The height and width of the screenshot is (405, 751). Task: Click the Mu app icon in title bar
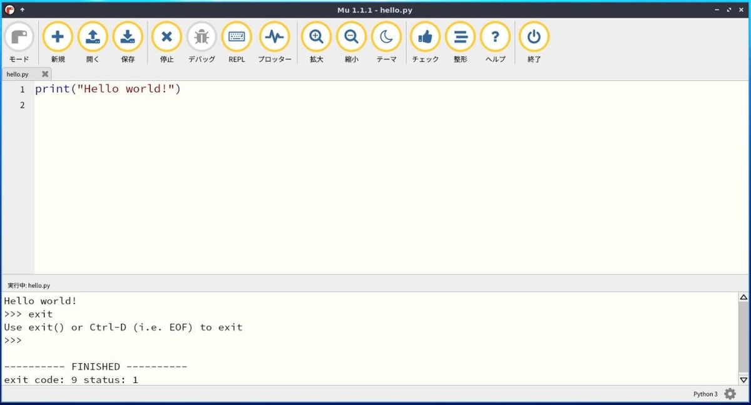pos(9,10)
